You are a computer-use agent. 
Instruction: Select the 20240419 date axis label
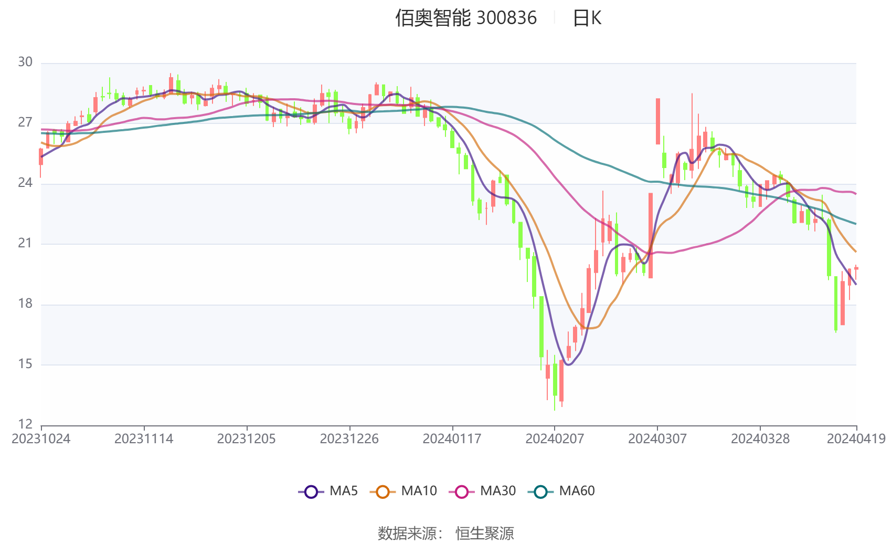click(x=856, y=439)
